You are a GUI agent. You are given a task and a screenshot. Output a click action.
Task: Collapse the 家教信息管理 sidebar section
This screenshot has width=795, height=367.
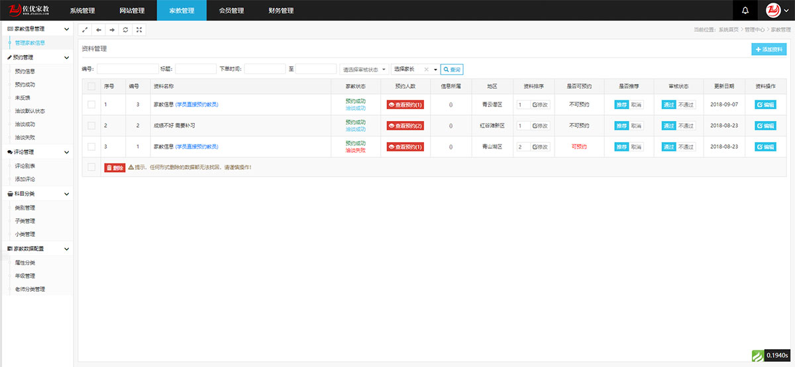click(66, 29)
